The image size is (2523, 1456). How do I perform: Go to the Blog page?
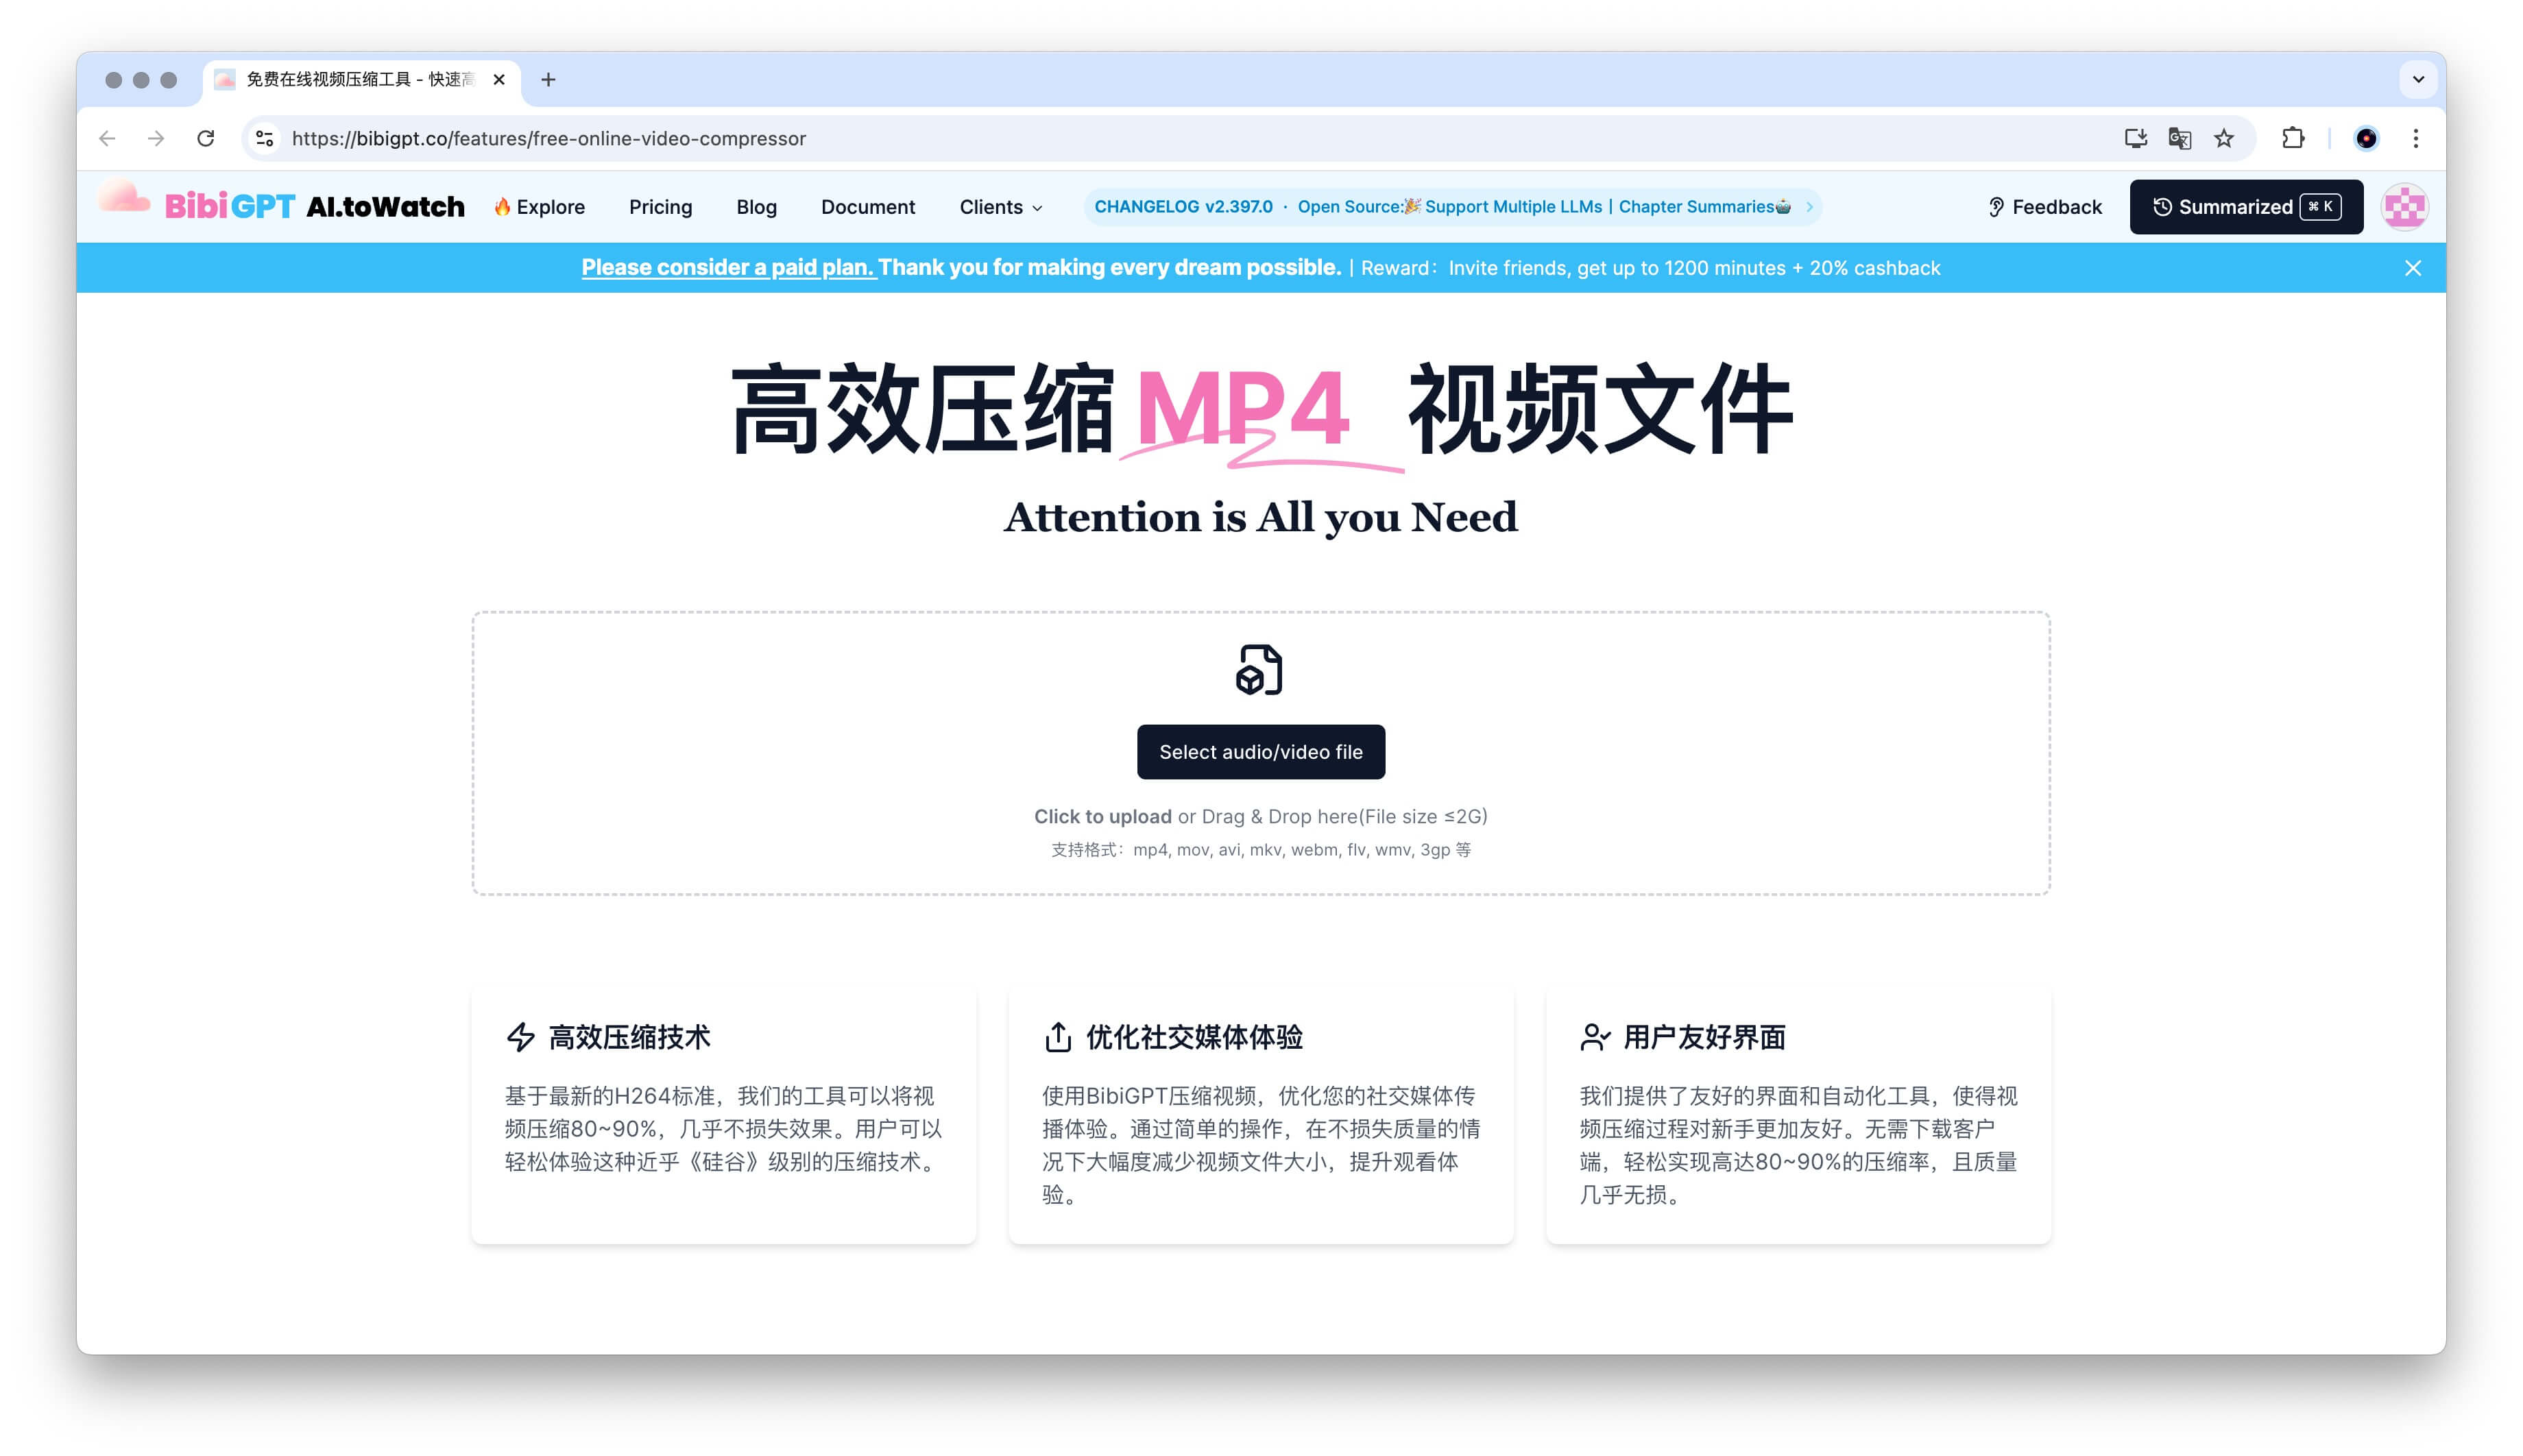756,207
